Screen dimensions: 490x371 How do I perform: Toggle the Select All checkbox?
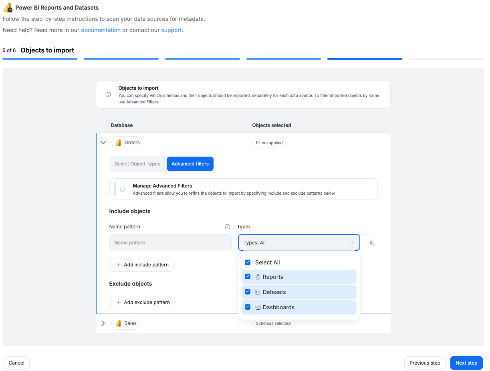coord(248,262)
